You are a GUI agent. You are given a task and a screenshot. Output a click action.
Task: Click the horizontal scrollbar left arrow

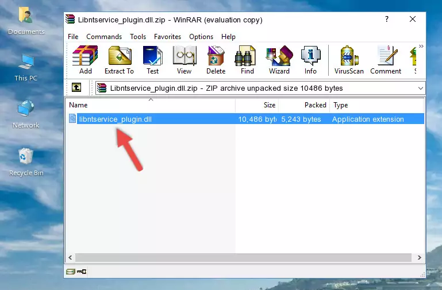[70, 257]
